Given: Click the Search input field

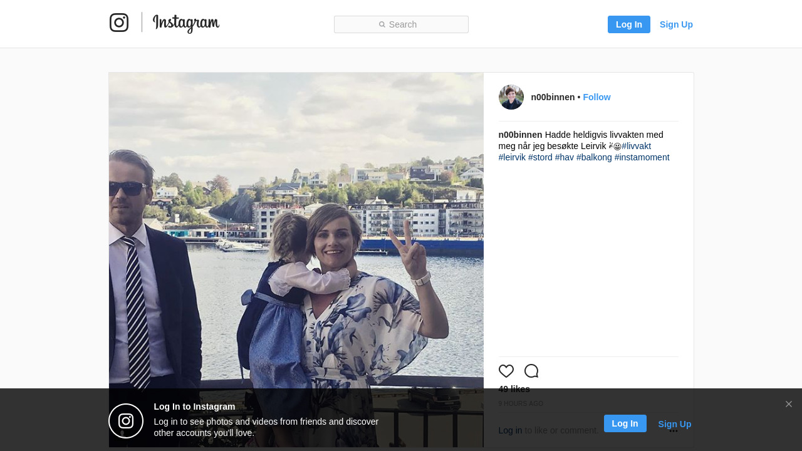Looking at the screenshot, I should [x=401, y=24].
